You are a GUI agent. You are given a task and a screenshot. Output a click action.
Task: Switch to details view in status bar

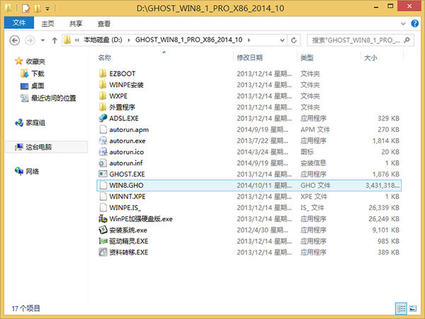(402, 308)
